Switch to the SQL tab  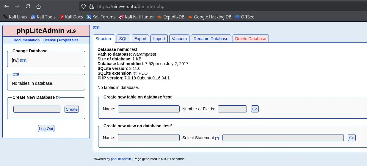(x=123, y=39)
